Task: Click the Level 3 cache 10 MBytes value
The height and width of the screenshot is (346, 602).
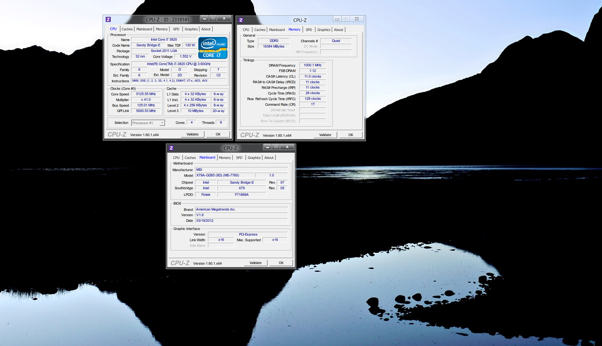Action: tap(195, 111)
